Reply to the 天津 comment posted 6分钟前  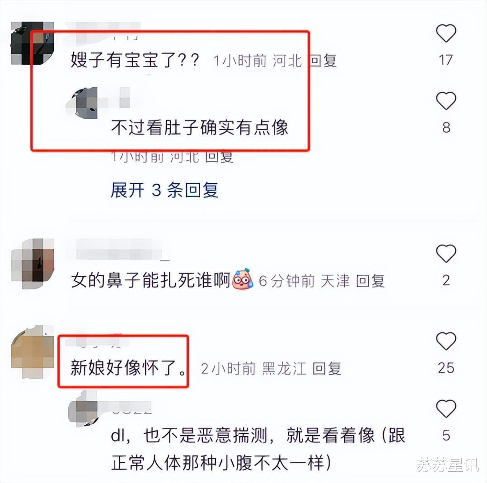370,281
